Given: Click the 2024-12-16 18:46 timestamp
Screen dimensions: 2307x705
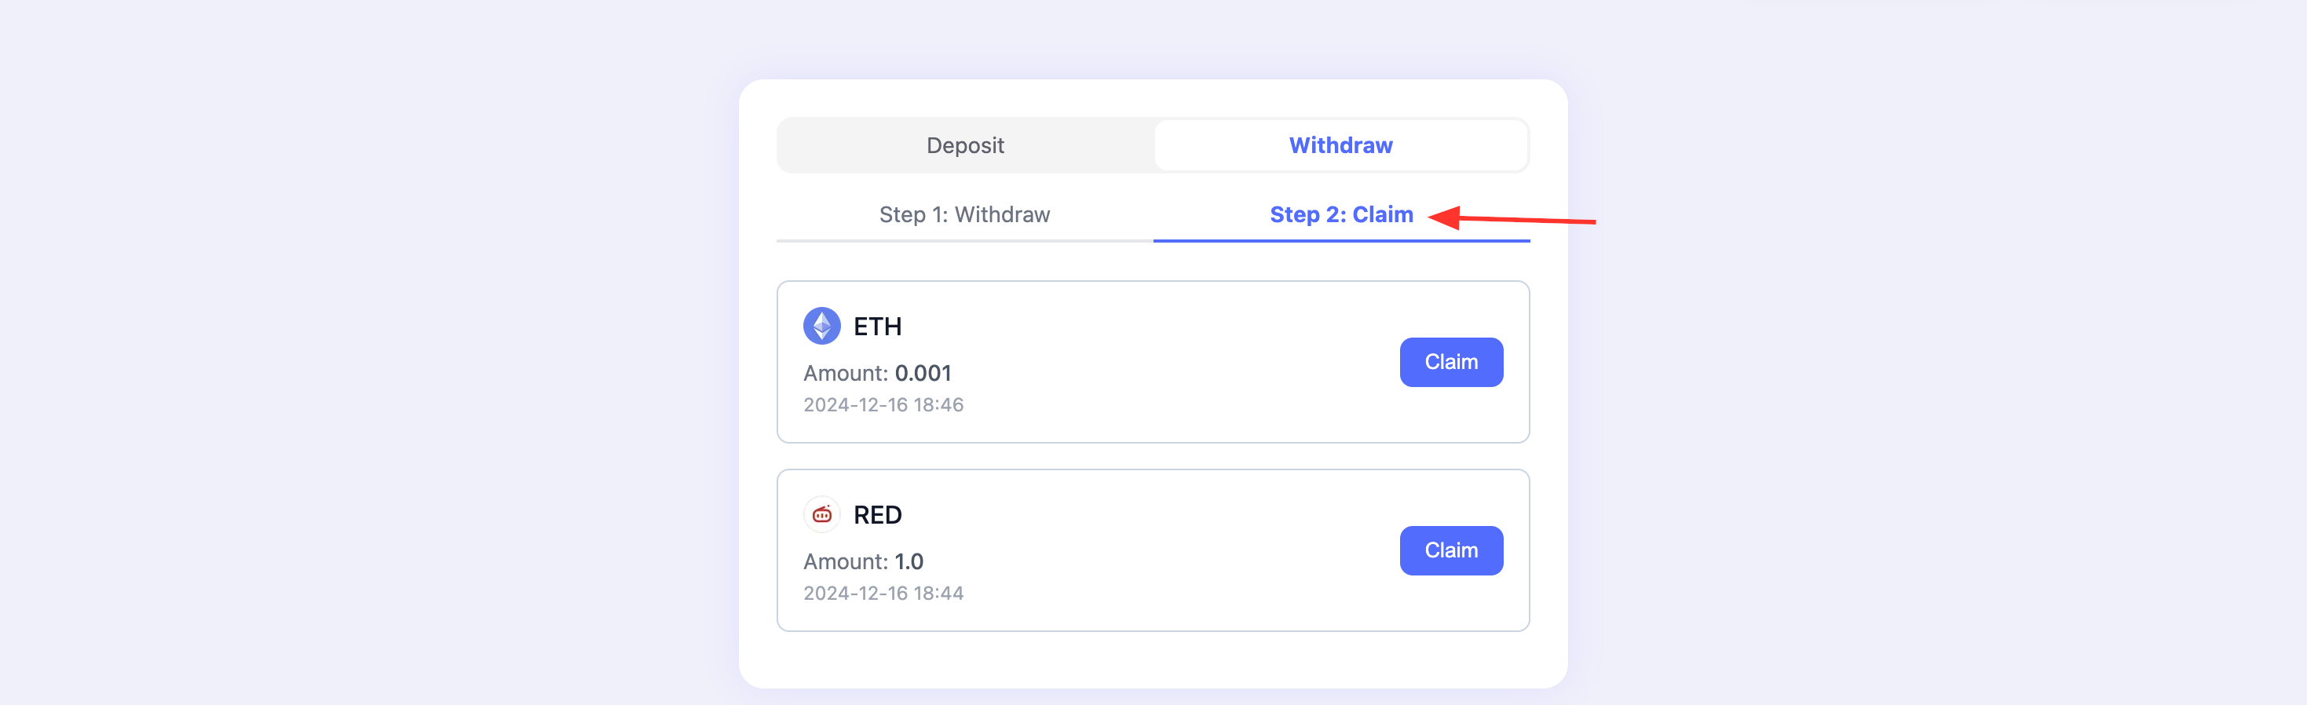Looking at the screenshot, I should click(883, 405).
